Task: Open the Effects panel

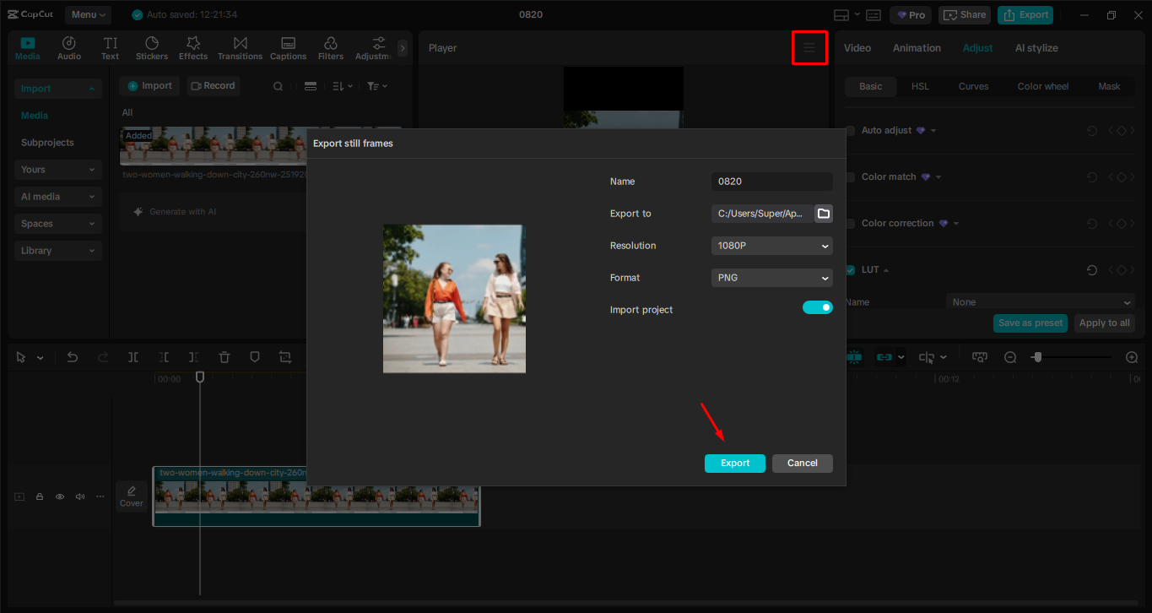Action: coord(193,47)
